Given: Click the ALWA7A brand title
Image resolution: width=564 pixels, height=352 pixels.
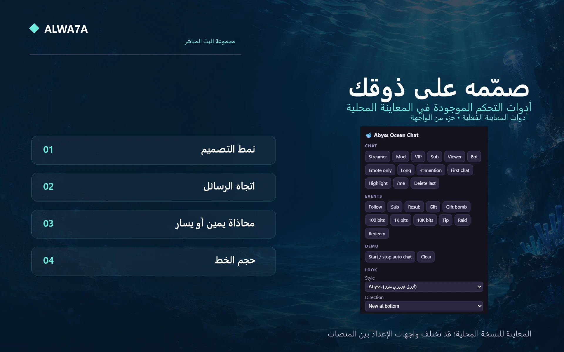Looking at the screenshot, I should click(66, 29).
